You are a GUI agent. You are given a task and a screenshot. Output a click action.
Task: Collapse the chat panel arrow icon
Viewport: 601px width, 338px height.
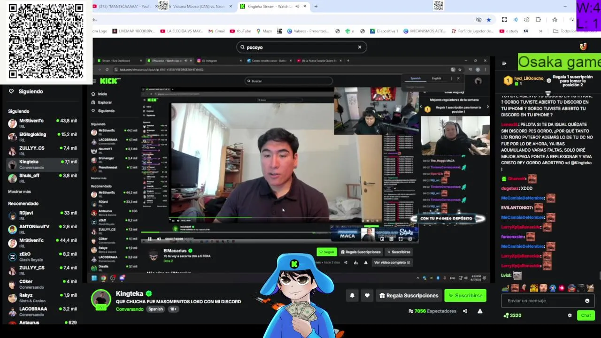point(504,63)
